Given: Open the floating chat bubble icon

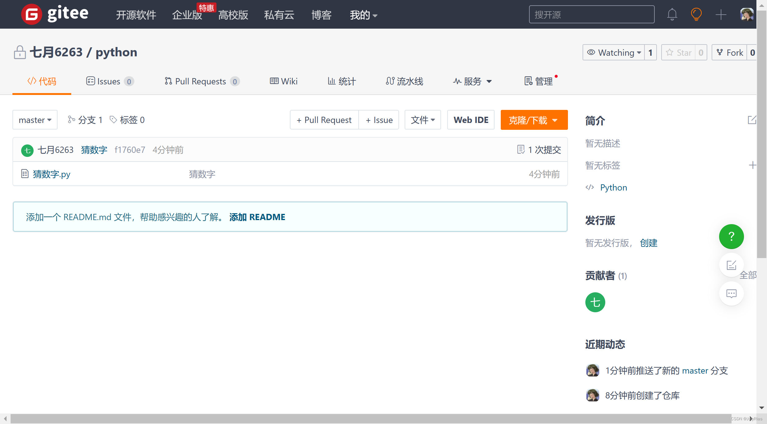Looking at the screenshot, I should click(731, 294).
